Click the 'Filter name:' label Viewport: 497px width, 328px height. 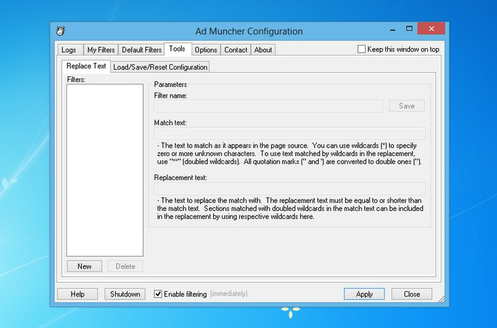pyautogui.click(x=171, y=96)
